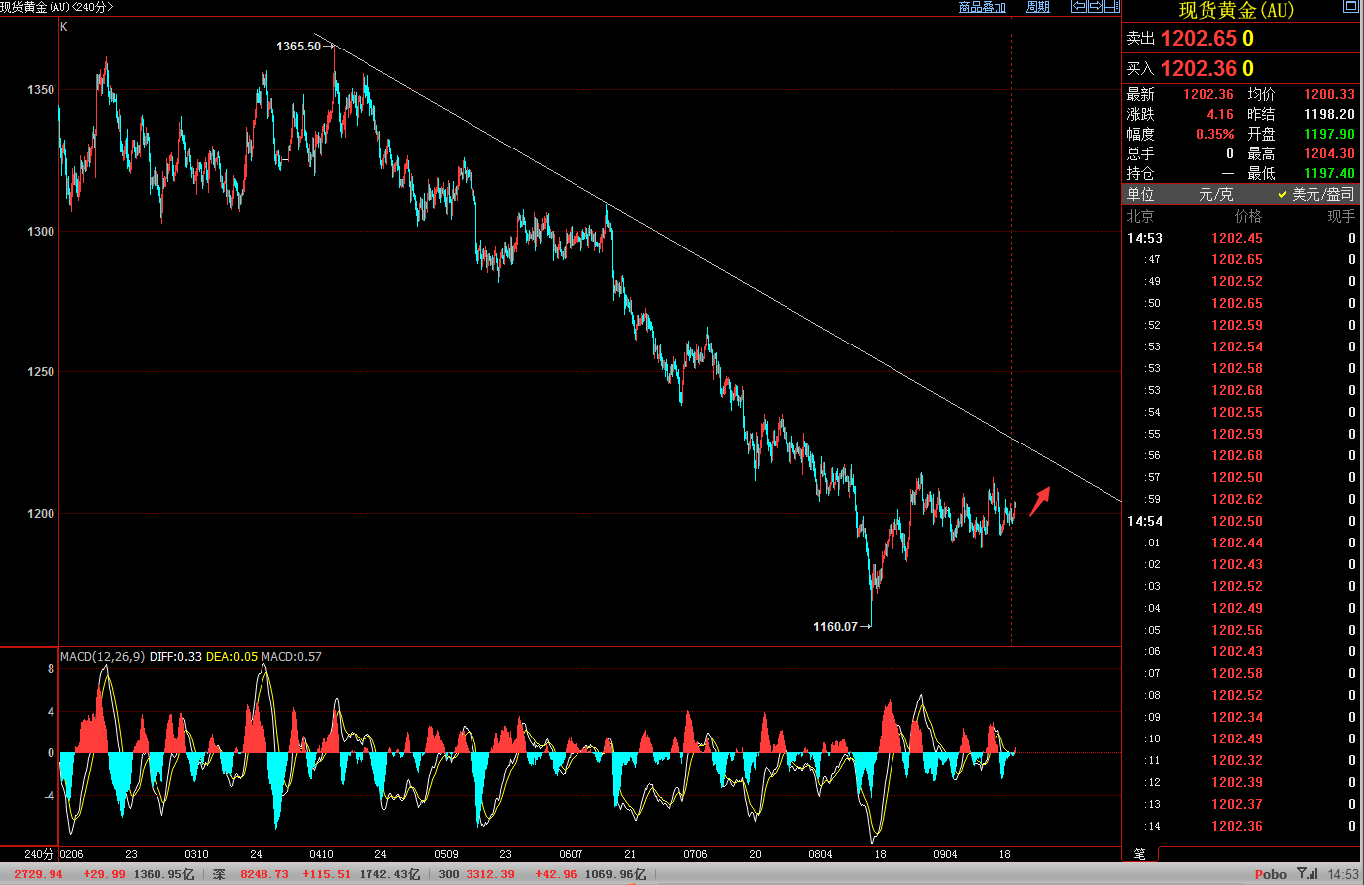Switch unit to 元/克
The height and width of the screenshot is (885, 1364).
pos(1215,194)
